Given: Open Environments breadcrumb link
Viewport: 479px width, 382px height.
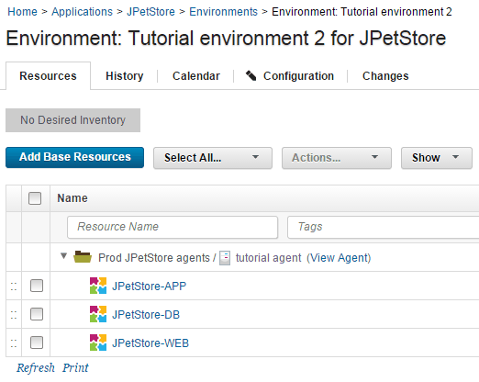Looking at the screenshot, I should 223,12.
